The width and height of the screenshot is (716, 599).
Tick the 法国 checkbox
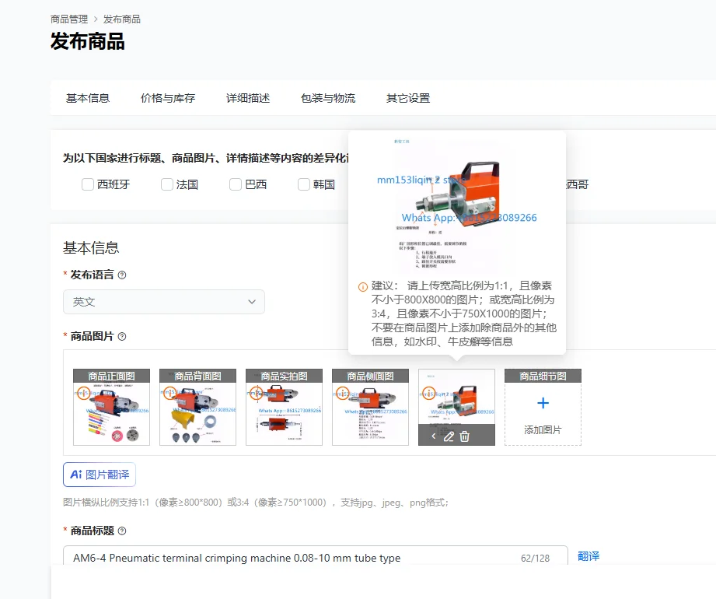[x=167, y=184]
